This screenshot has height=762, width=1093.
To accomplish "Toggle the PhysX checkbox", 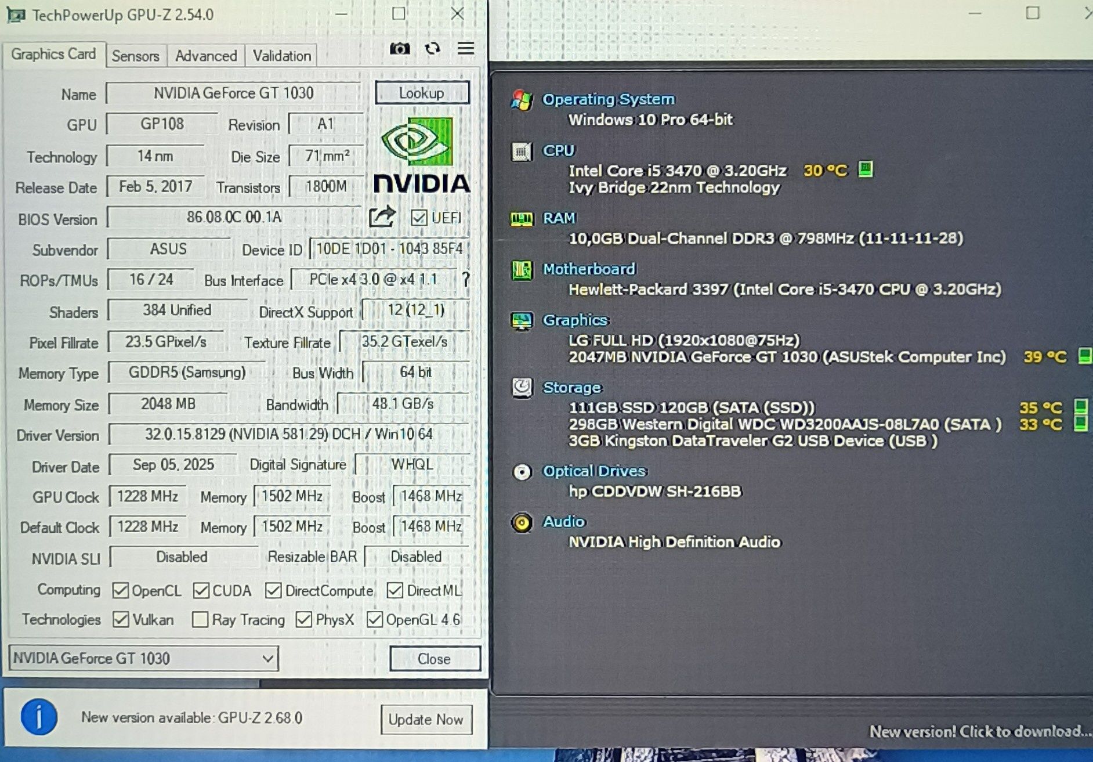I will point(303,619).
